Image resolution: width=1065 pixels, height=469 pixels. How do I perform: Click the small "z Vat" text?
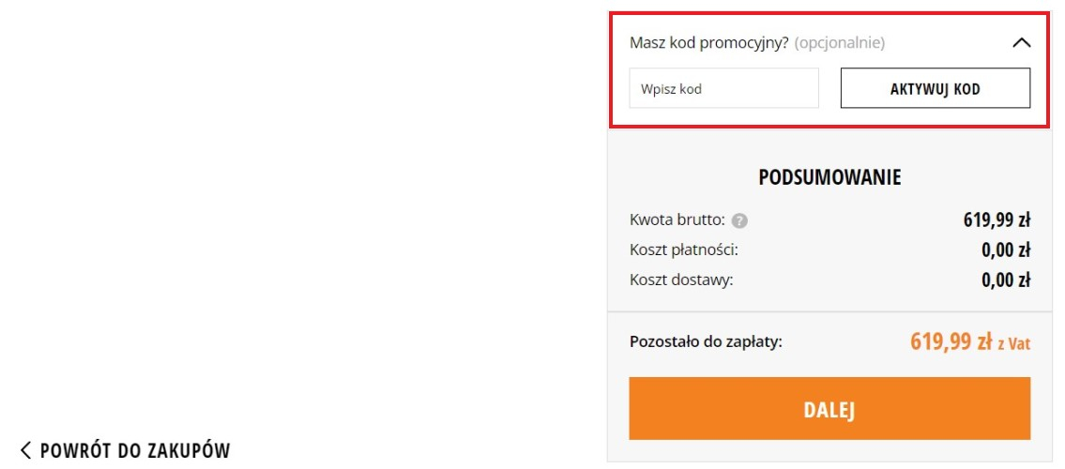click(x=1013, y=344)
